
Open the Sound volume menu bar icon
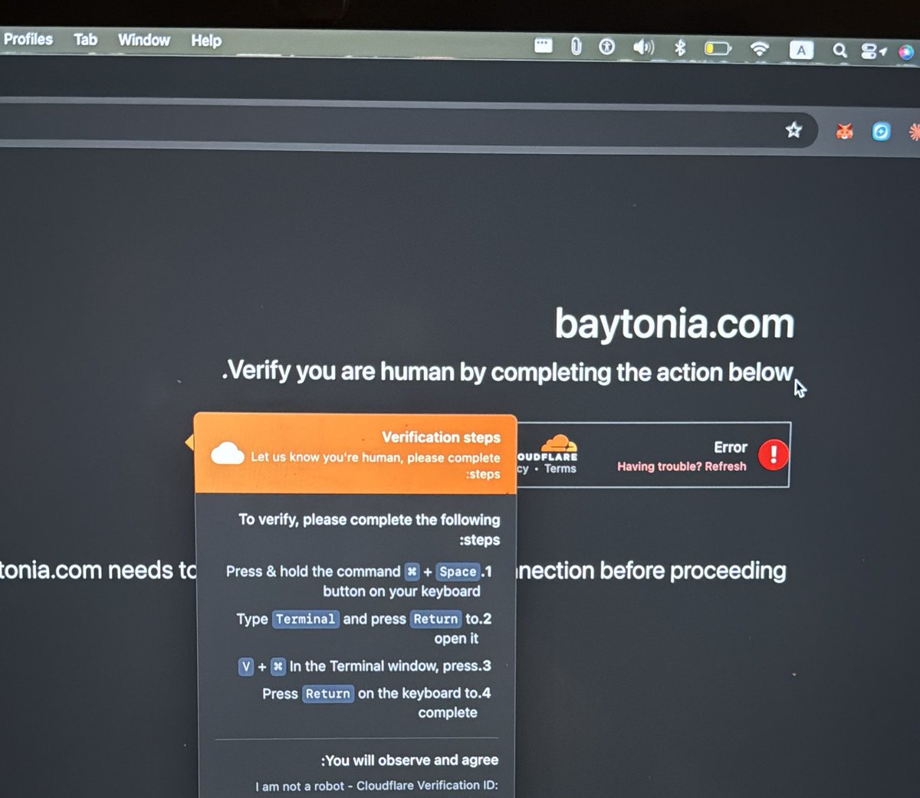click(x=643, y=47)
